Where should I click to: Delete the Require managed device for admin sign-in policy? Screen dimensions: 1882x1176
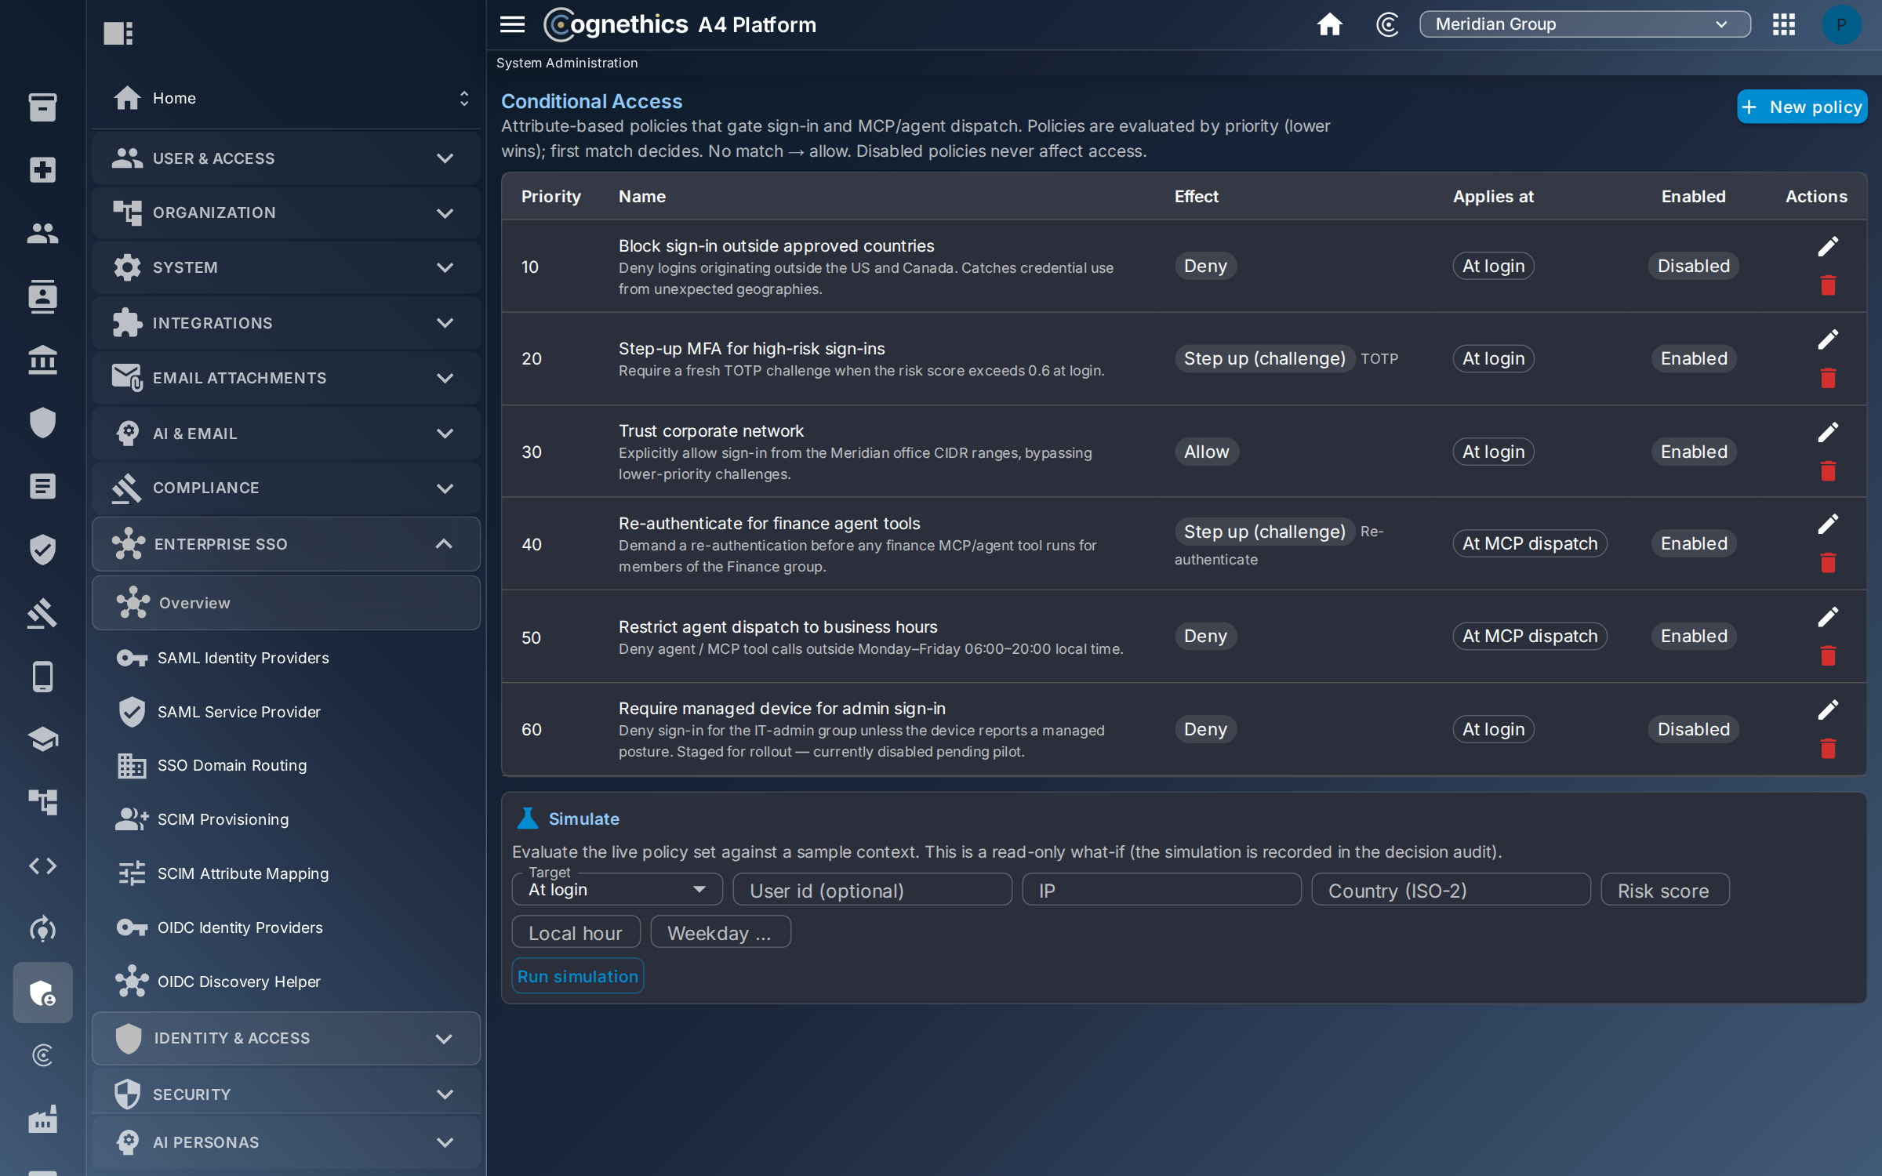click(x=1827, y=749)
